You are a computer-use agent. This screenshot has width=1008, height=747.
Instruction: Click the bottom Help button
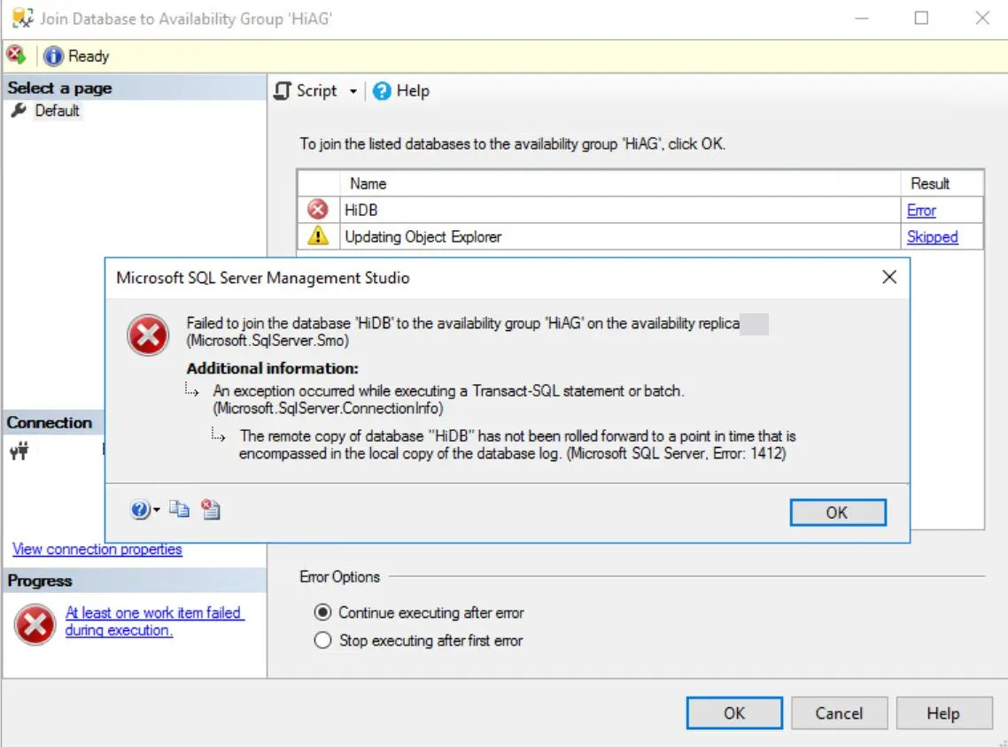pos(943,713)
